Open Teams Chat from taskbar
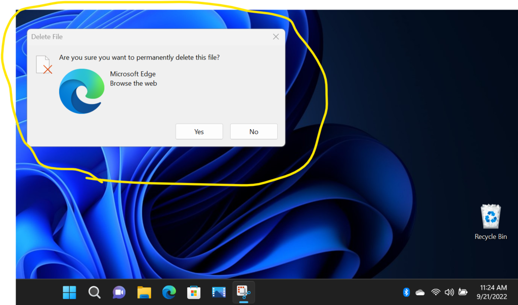Viewport: 518px width, 305px height. pos(119,292)
